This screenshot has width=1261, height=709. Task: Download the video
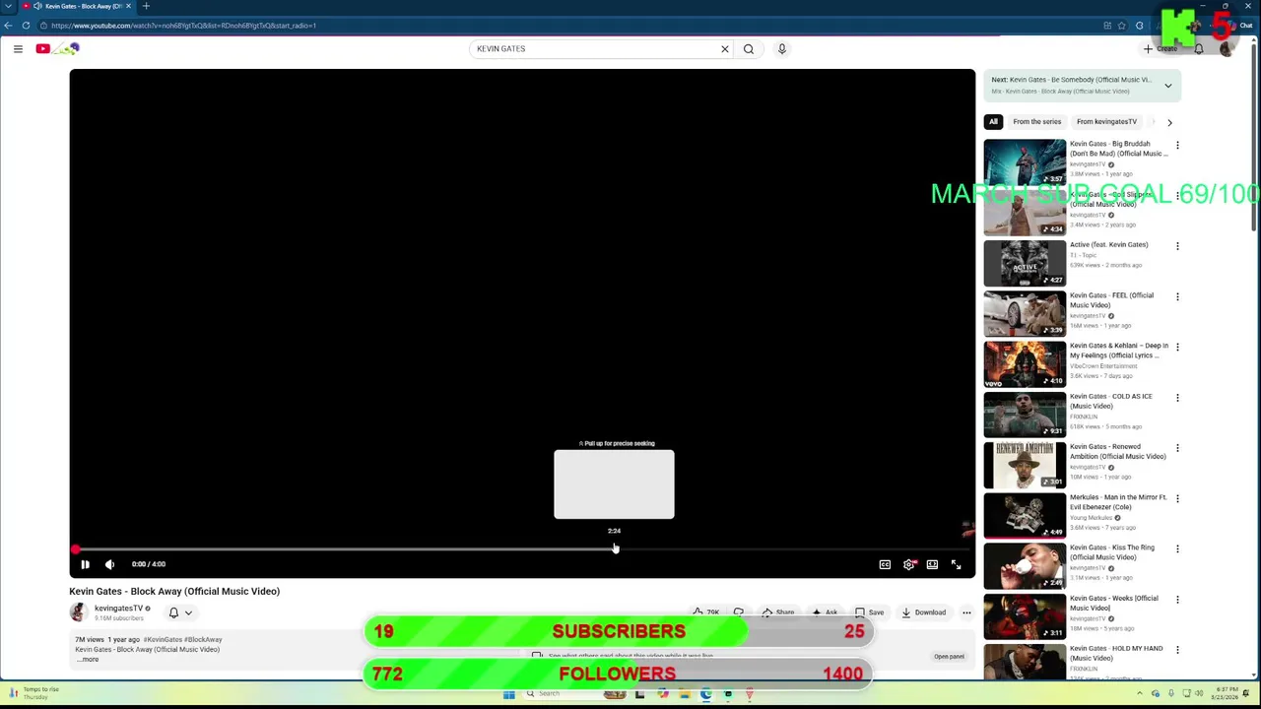tap(924, 612)
